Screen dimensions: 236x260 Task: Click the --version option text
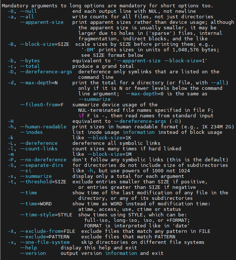coord(33,253)
